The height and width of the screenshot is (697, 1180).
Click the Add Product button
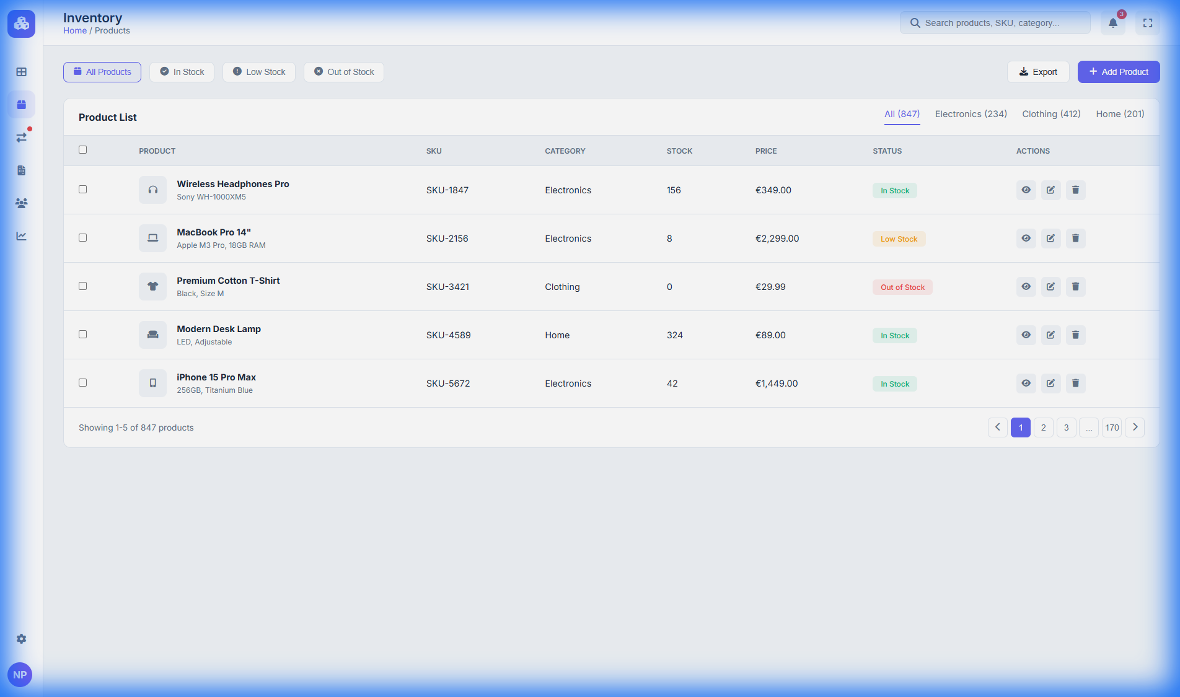(1118, 72)
